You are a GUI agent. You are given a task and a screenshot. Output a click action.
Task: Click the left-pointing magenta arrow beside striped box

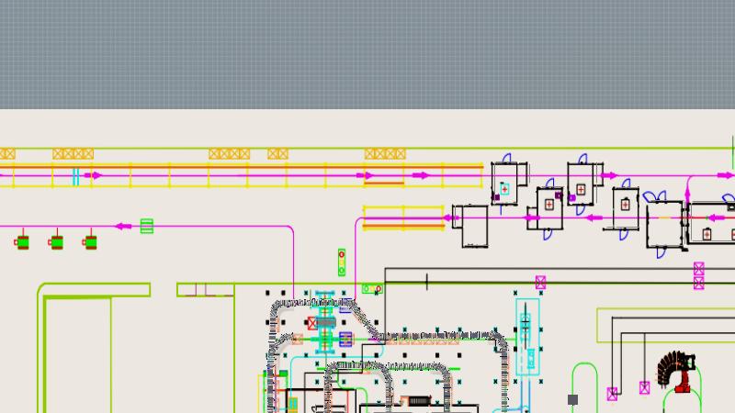(x=120, y=226)
